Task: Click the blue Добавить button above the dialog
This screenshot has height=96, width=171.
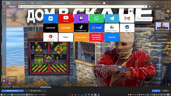Action: 45,87
